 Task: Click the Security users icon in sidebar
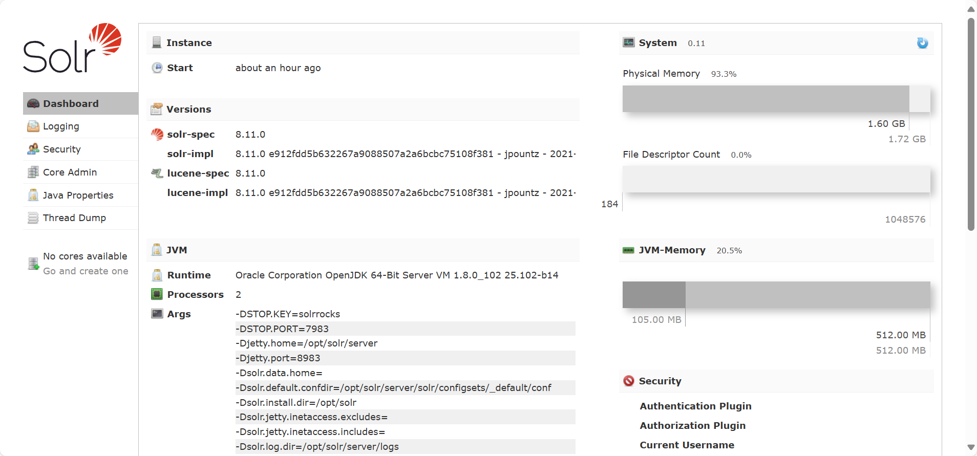pos(33,149)
